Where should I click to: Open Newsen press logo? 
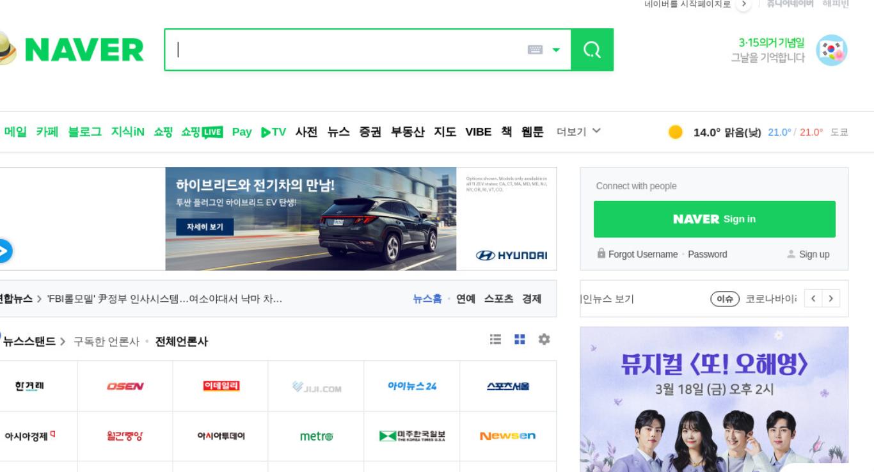[508, 436]
